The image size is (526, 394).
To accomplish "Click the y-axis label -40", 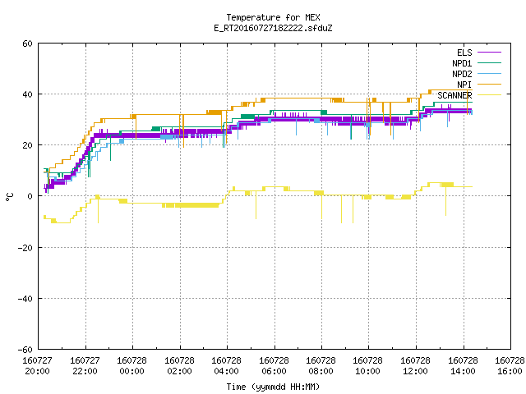I will pyautogui.click(x=25, y=299).
